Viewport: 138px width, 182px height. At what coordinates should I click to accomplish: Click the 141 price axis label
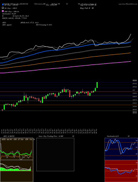[x=134, y=90]
